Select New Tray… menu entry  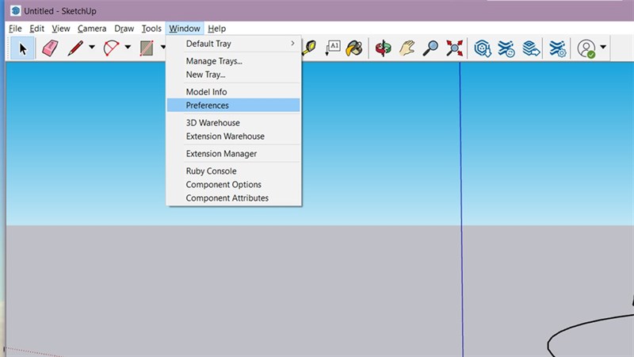[x=234, y=75]
